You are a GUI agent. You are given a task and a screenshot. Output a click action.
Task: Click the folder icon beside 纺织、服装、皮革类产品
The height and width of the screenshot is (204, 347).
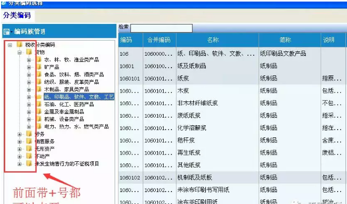pyautogui.click(x=39, y=82)
